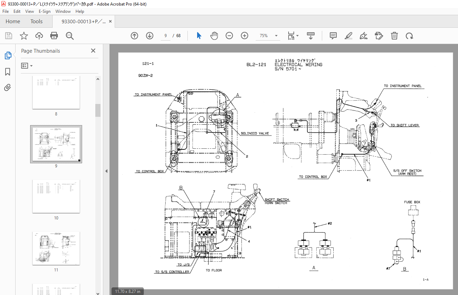Open thumbnail options dropdown menu
Image resolution: width=458 pixels, height=295 pixels.
[x=27, y=66]
